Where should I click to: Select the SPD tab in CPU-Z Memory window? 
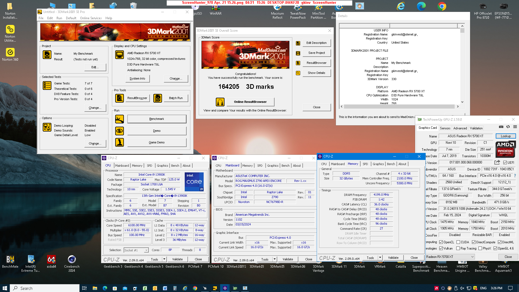click(x=365, y=164)
